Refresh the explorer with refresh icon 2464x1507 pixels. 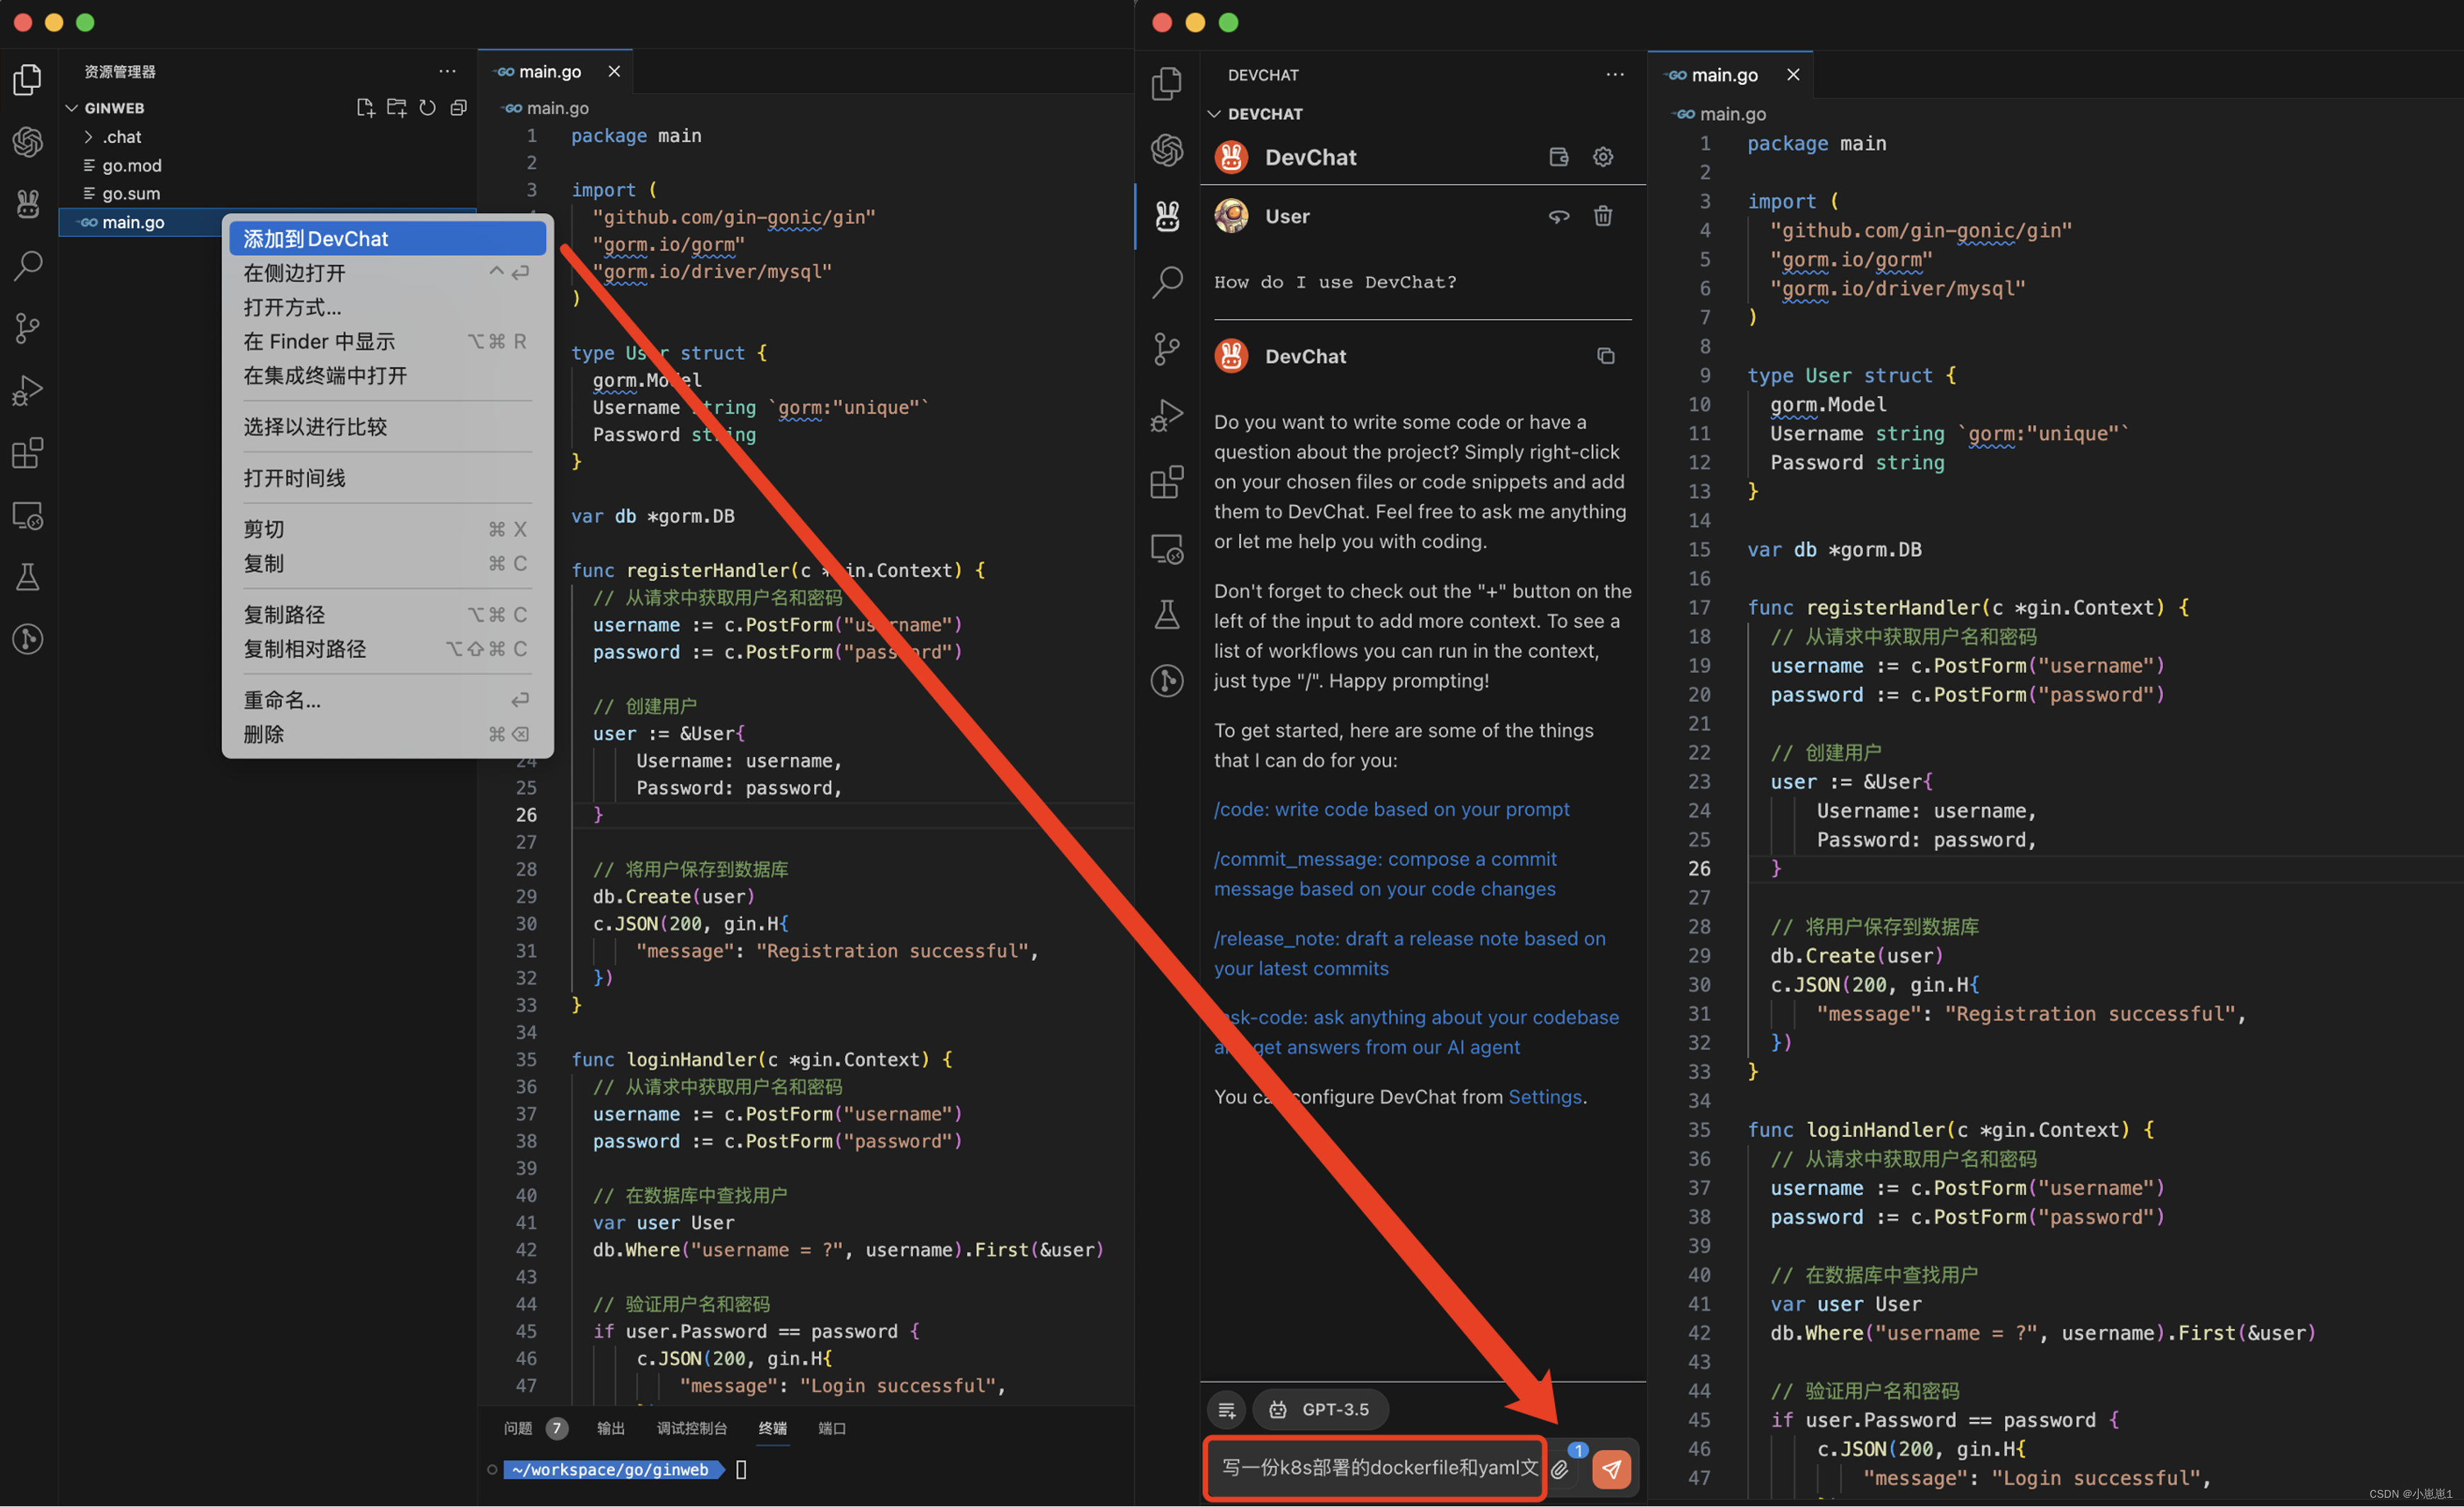click(427, 108)
